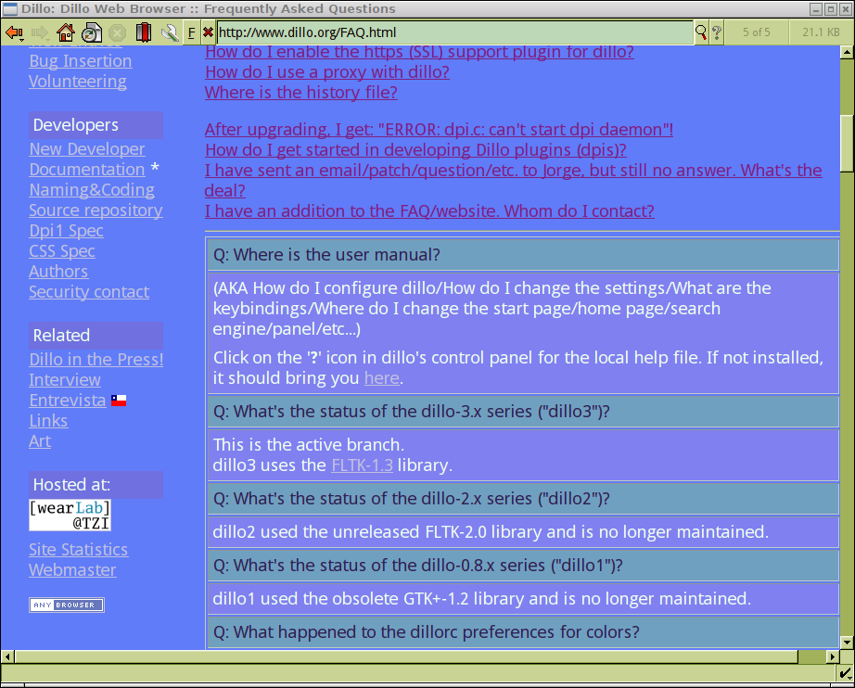Click the bug meter checkmark in status bar
The image size is (855, 688).
[845, 673]
